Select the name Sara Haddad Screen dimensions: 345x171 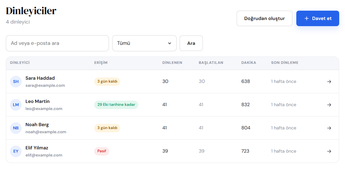(x=40, y=78)
